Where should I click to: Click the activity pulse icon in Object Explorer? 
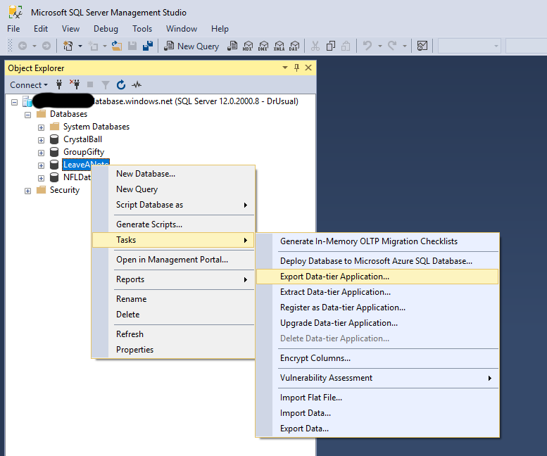[137, 84]
